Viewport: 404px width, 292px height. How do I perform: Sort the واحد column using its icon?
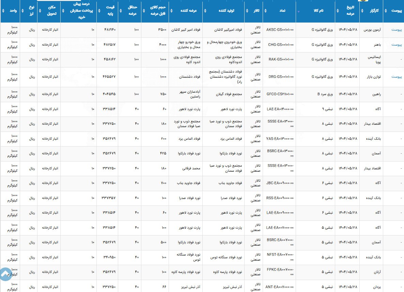click(3, 11)
